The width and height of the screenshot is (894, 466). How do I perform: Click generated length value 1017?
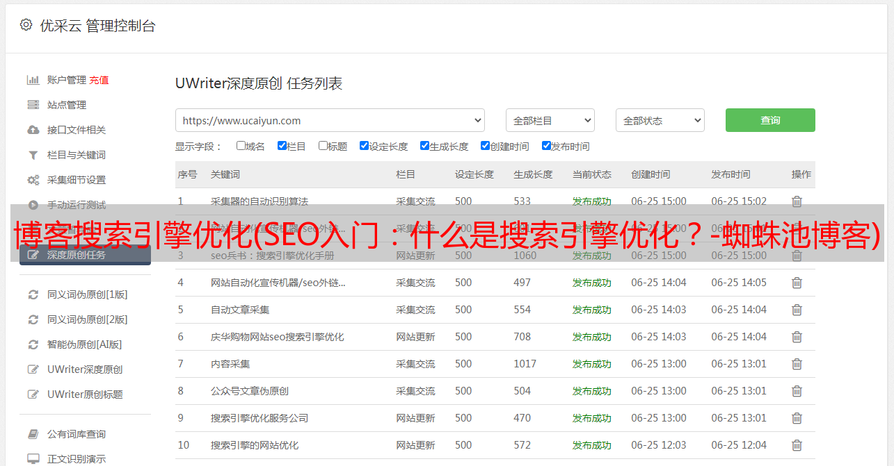coord(525,364)
